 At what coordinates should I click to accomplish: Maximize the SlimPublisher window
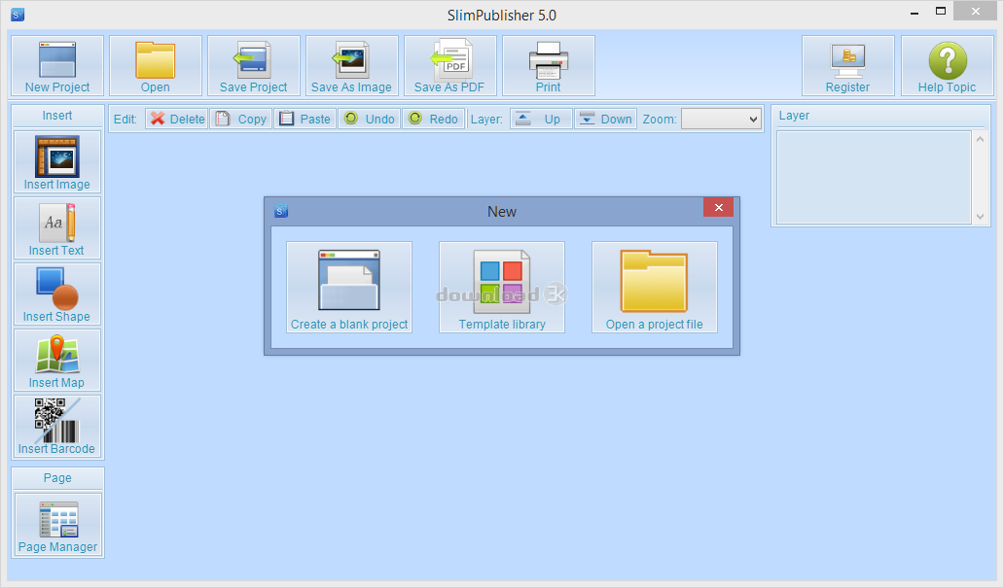[941, 12]
